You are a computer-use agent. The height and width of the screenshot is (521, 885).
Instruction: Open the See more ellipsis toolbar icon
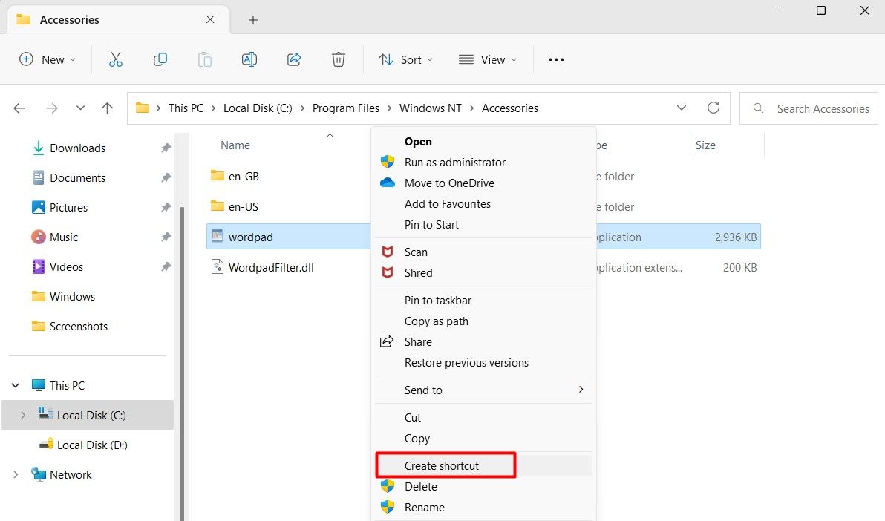[555, 59]
